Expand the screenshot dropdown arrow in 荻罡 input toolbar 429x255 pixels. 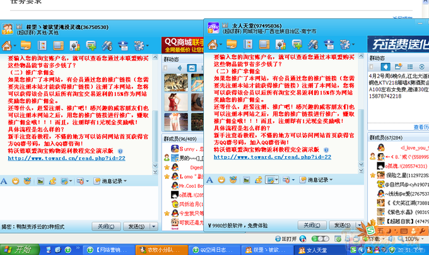click(71, 181)
